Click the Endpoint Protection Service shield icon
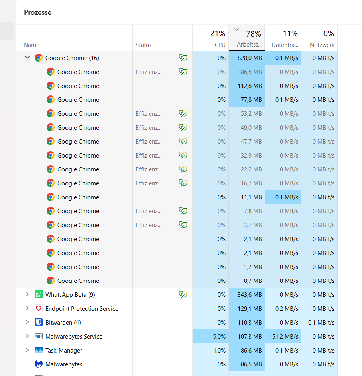Image resolution: width=362 pixels, height=376 pixels. click(x=38, y=308)
